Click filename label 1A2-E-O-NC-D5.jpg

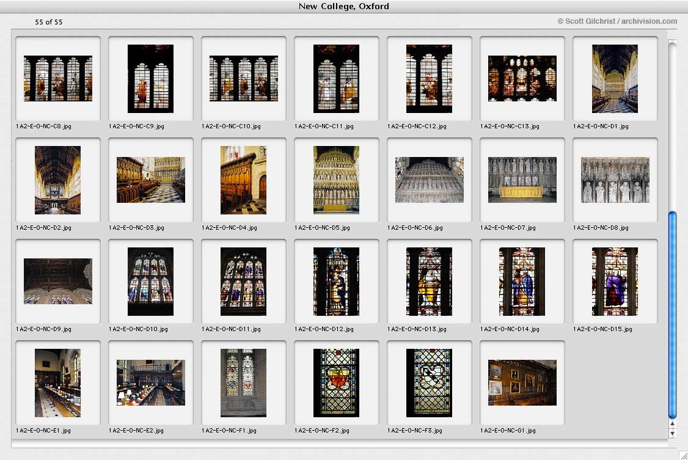tap(322, 228)
